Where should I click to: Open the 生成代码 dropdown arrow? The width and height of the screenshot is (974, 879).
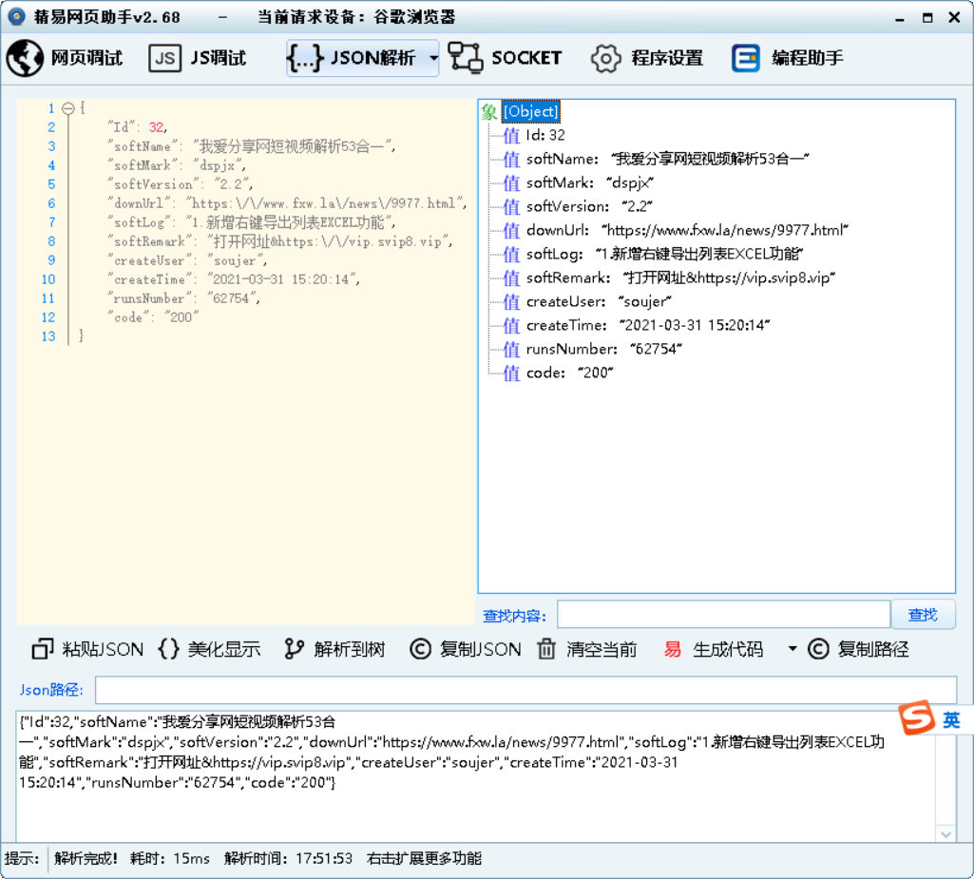coord(793,649)
